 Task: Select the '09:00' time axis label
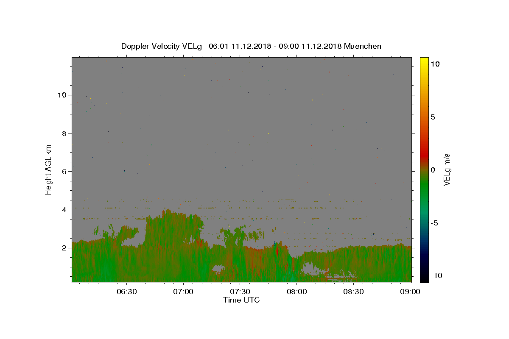[410, 292]
